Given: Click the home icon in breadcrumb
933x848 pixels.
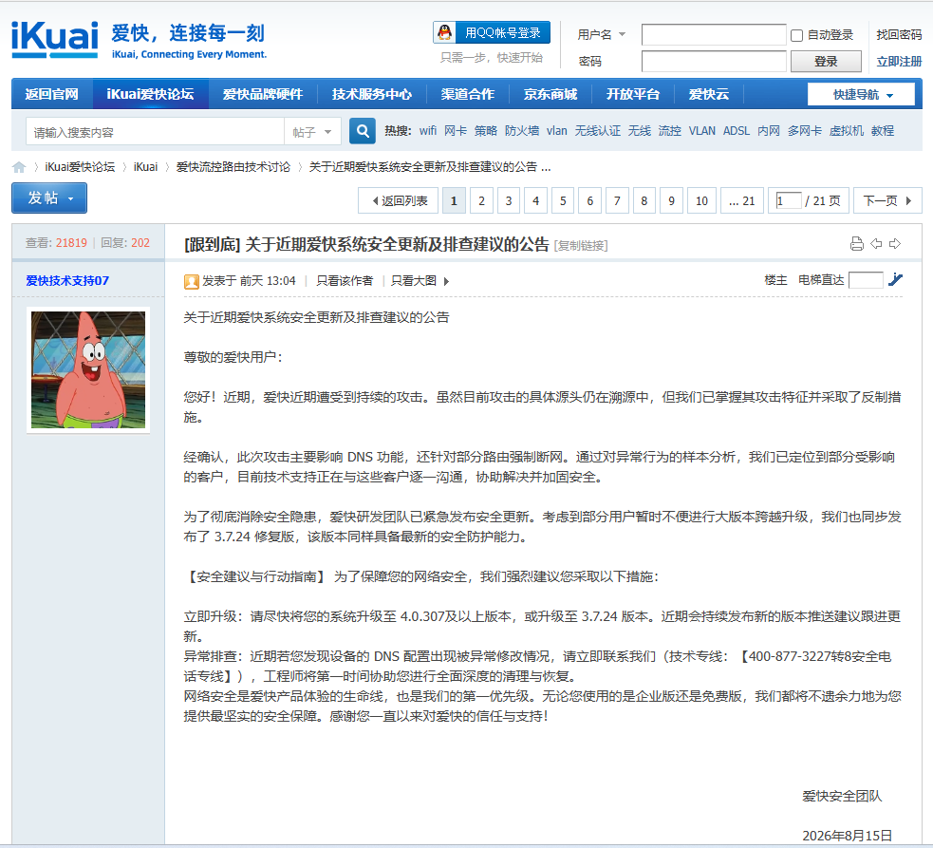Looking at the screenshot, I should tap(19, 167).
